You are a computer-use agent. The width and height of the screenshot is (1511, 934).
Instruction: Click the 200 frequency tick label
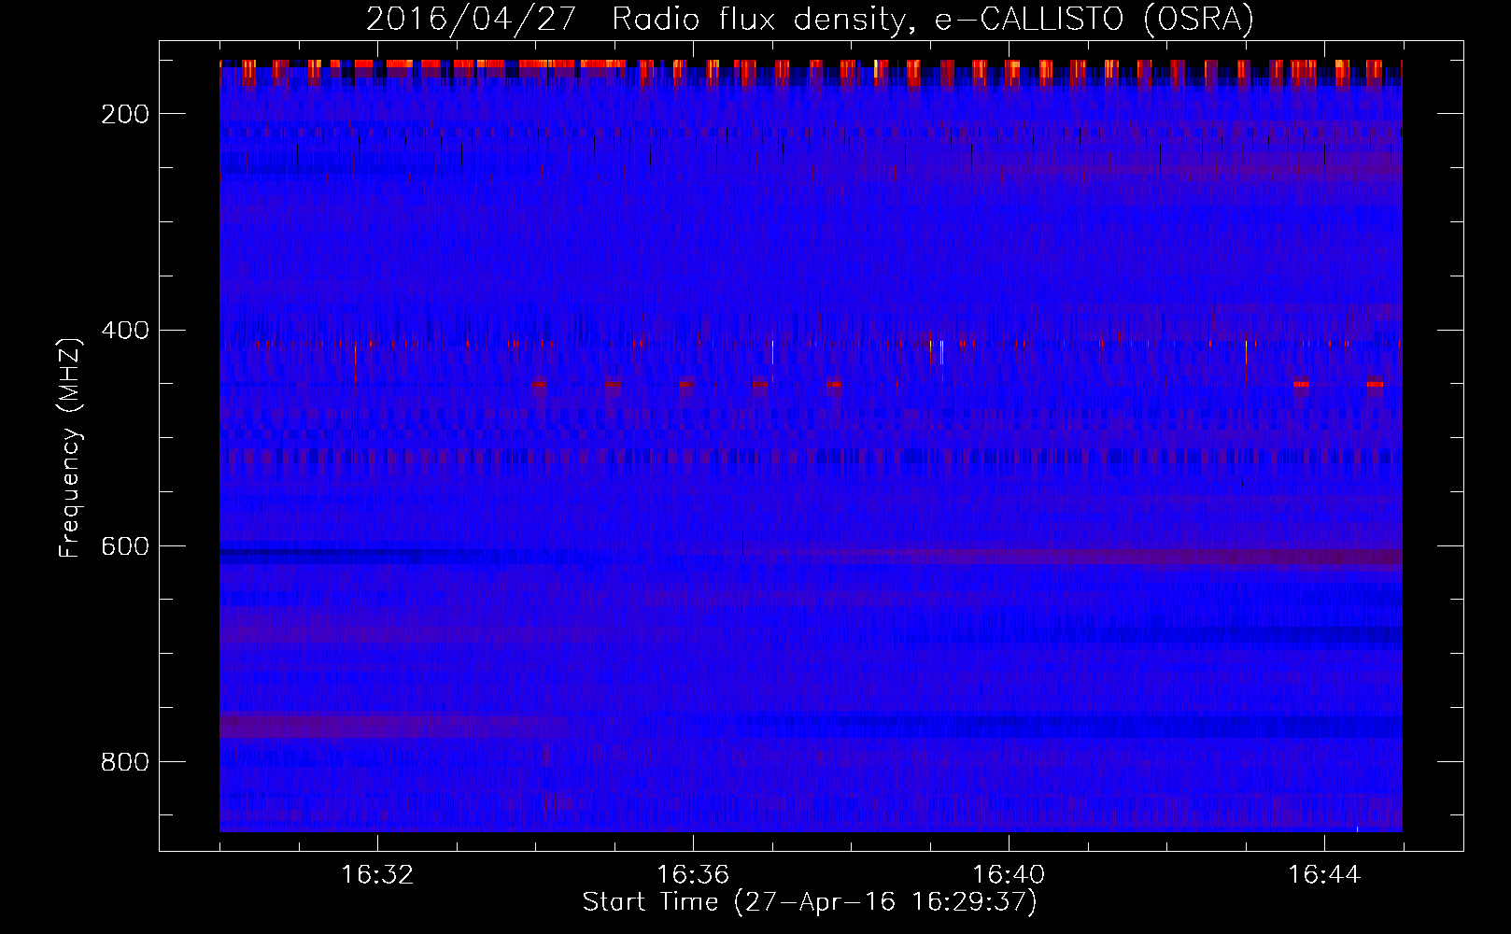tap(125, 114)
